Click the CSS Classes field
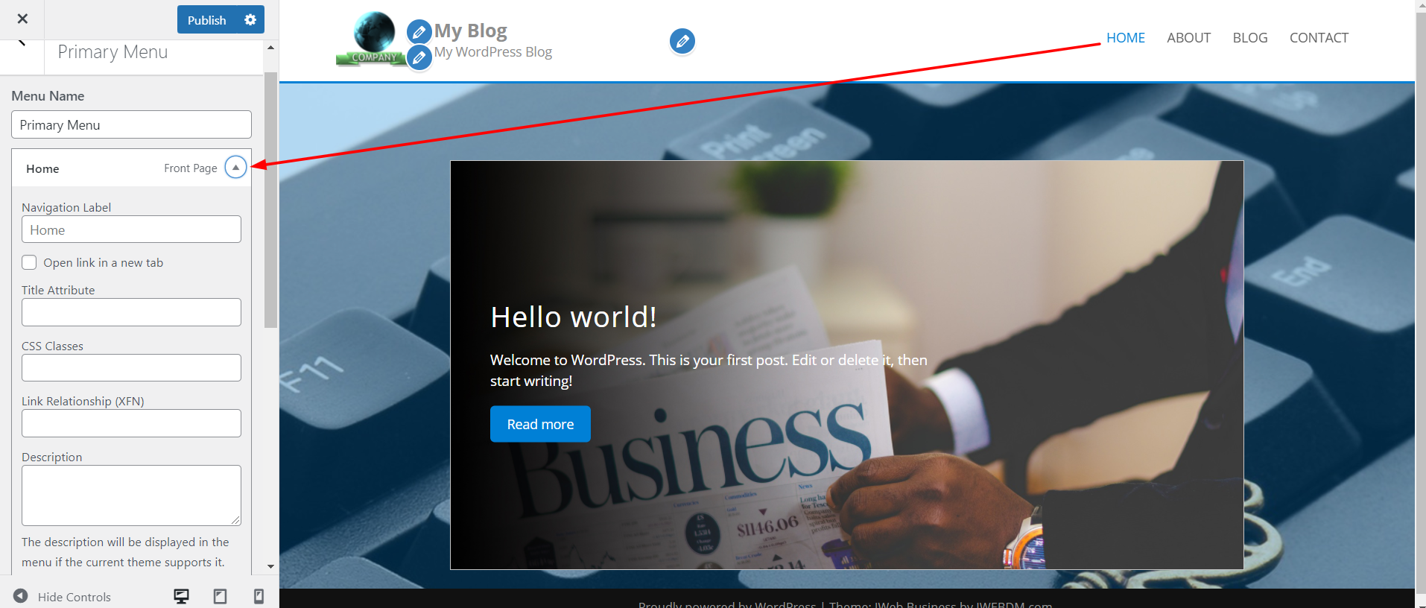The height and width of the screenshot is (608, 1426). (131, 367)
